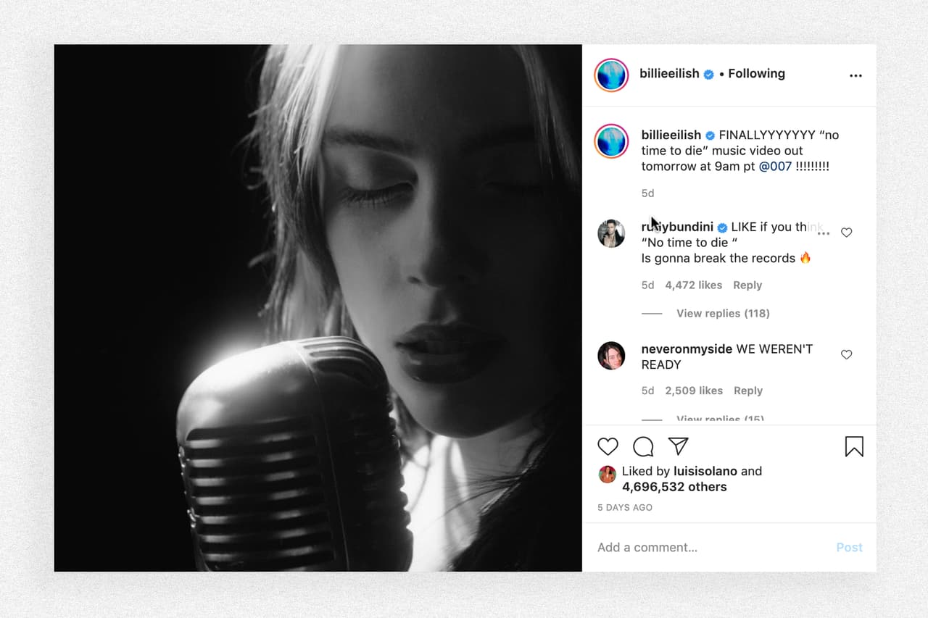This screenshot has height=618, width=928.
Task: Save the post with the bookmark icon
Action: coord(853,446)
